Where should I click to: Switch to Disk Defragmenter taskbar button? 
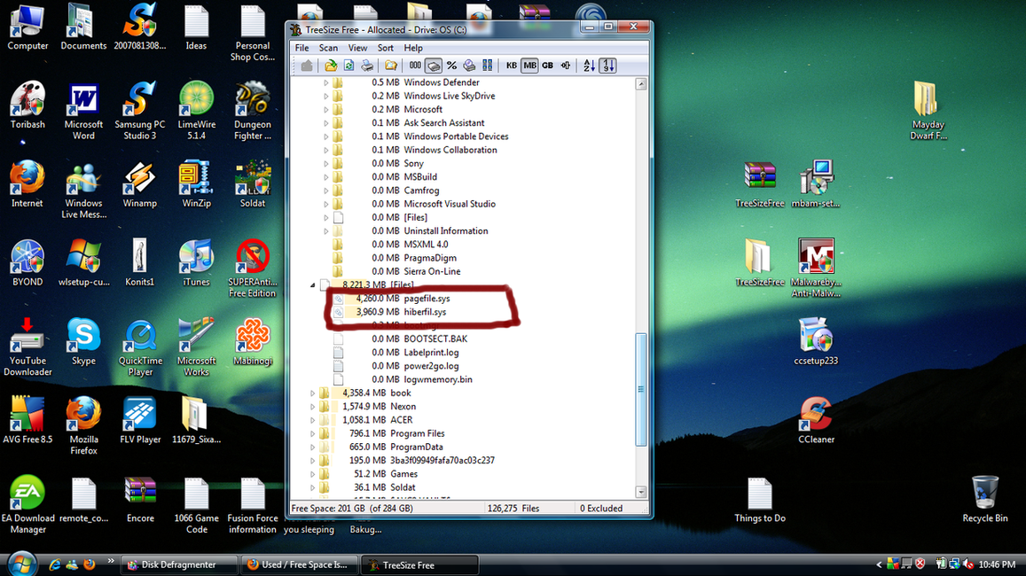[x=180, y=564]
